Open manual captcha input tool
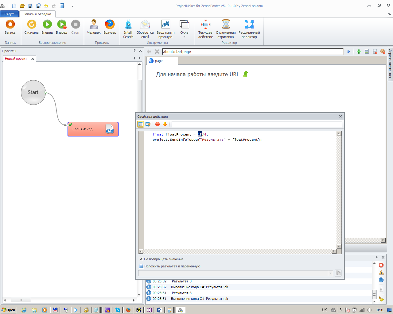This screenshot has height=314, width=393. click(165, 29)
